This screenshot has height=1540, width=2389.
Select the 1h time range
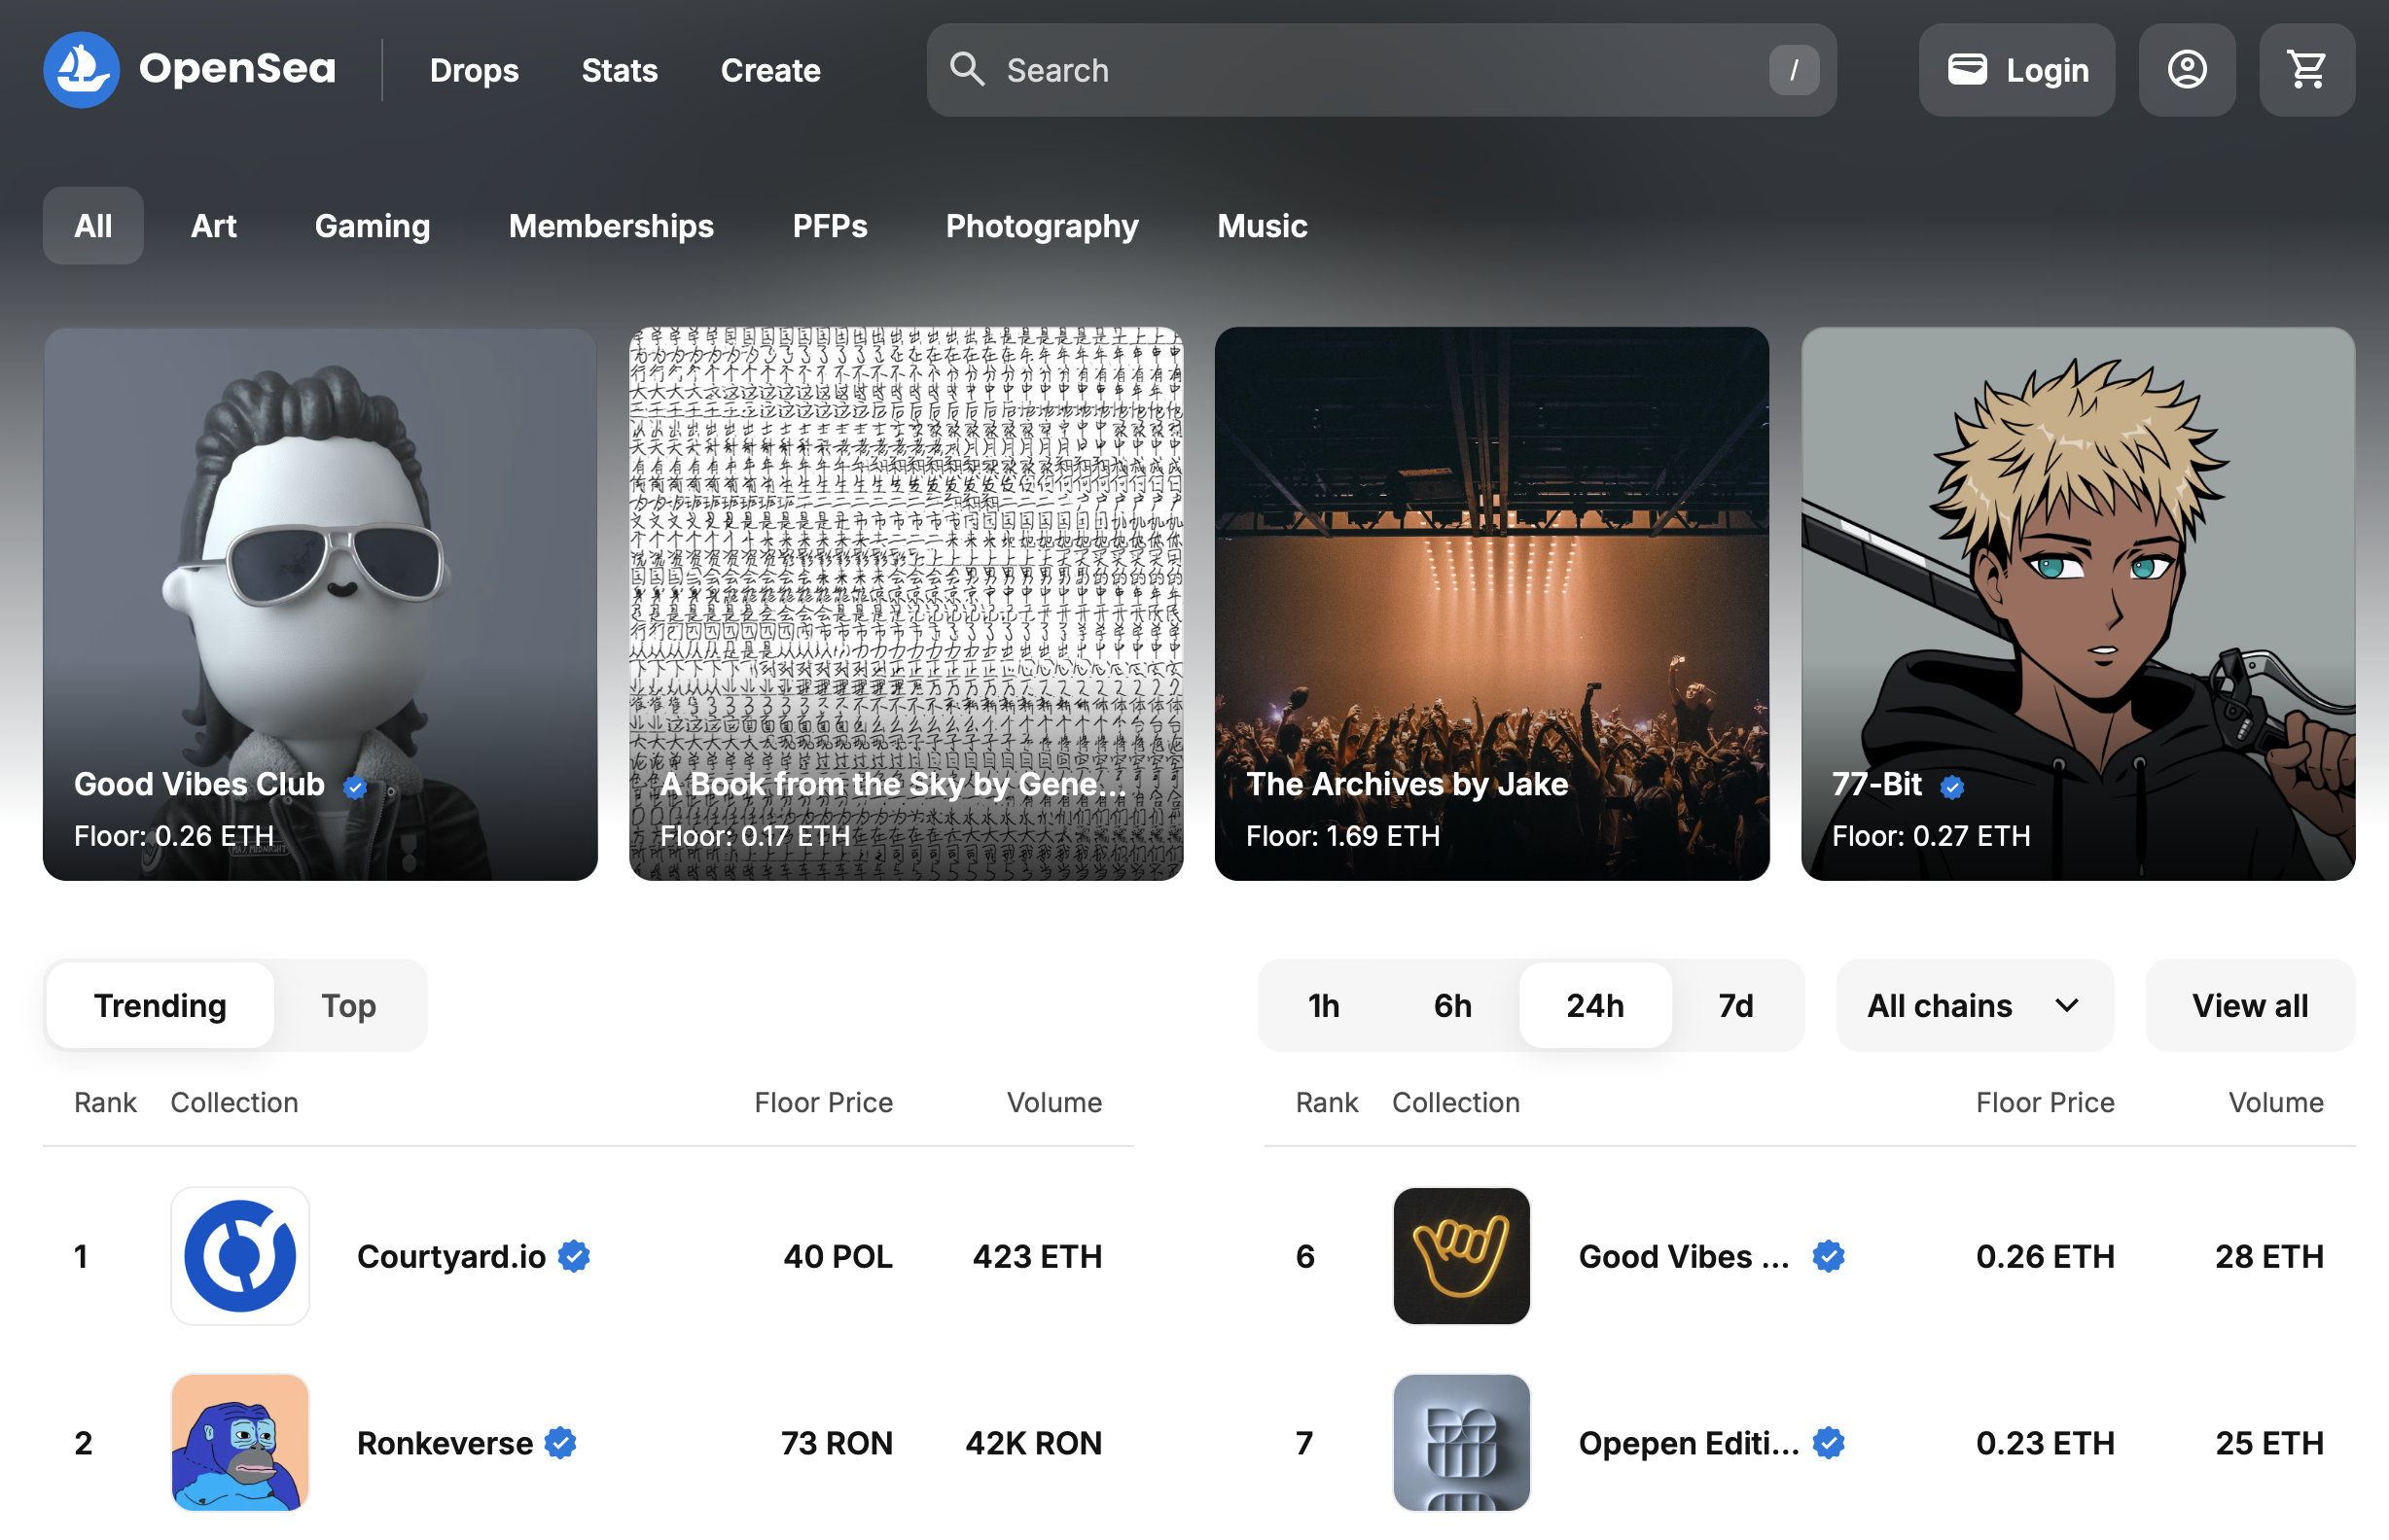click(x=1324, y=1005)
